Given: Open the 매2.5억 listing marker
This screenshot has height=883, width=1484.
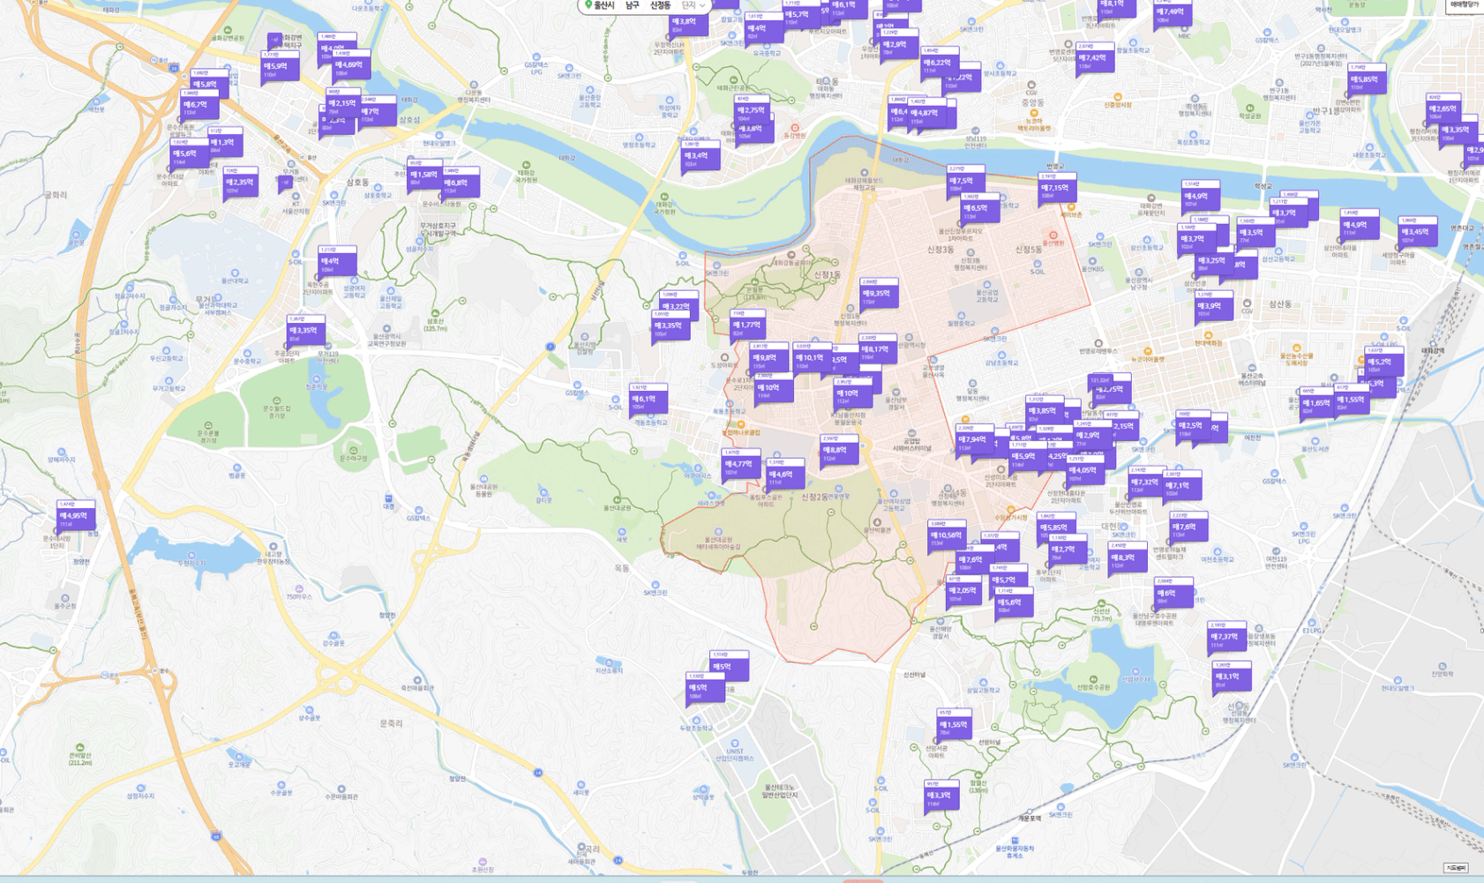Looking at the screenshot, I should pyautogui.click(x=1193, y=425).
